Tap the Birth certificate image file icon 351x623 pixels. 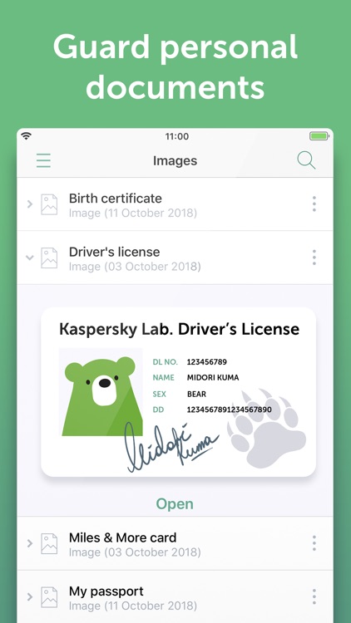(49, 204)
